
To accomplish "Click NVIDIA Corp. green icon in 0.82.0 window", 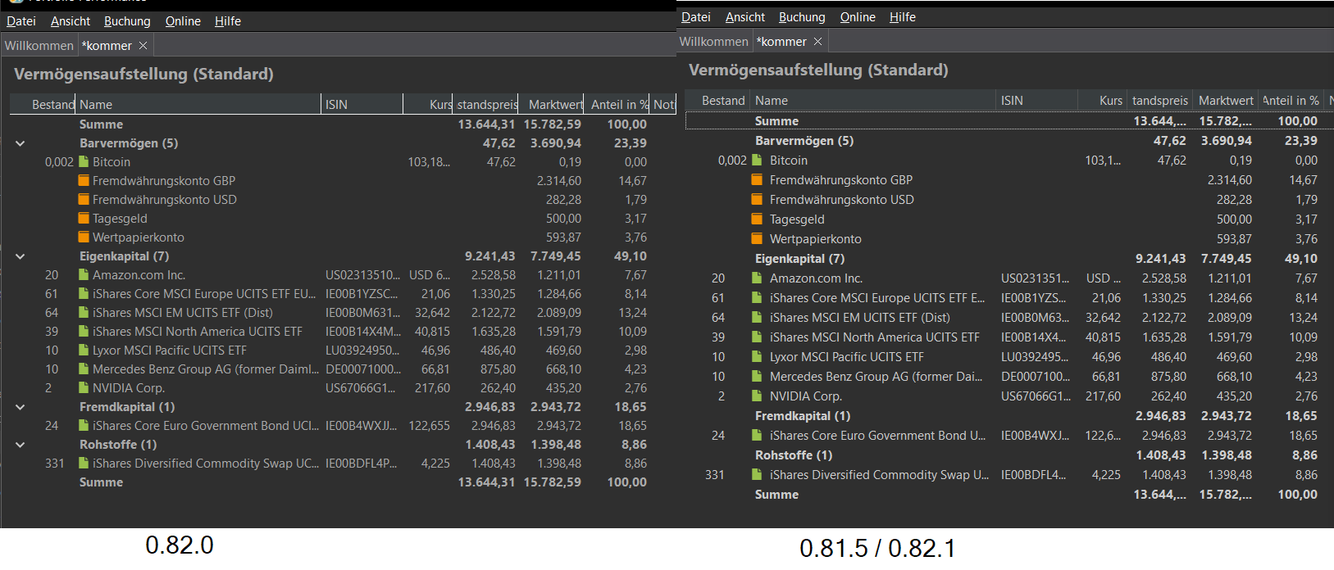I will (x=84, y=388).
